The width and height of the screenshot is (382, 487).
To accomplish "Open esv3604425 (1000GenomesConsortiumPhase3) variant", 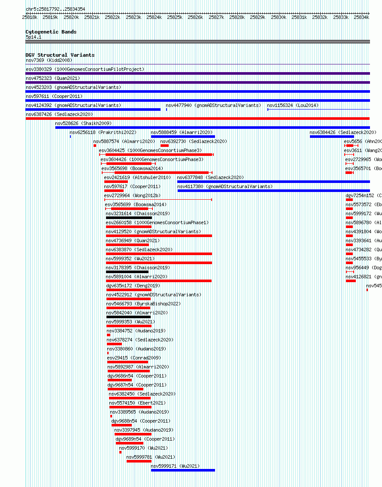I will (150, 150).
